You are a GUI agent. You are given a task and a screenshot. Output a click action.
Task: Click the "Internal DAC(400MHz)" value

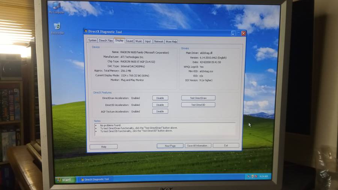[x=133, y=66]
